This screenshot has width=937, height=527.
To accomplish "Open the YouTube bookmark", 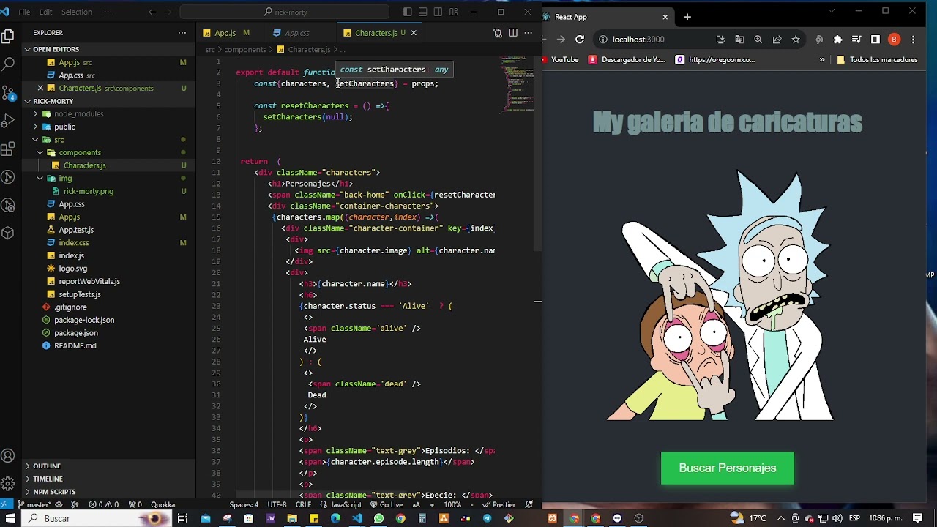I will (559, 60).
